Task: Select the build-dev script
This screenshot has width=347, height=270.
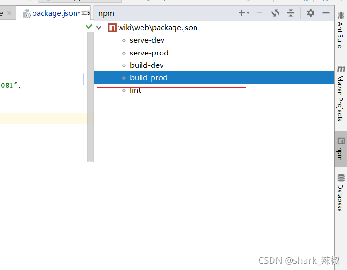Action: [147, 65]
